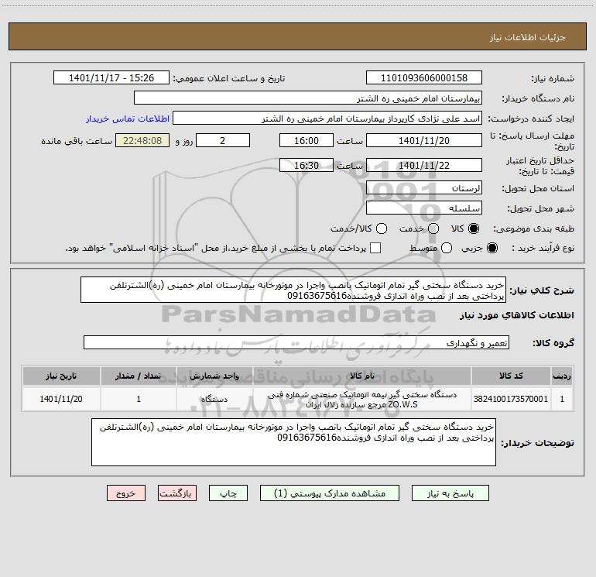Click the buyer organization name field
The image size is (596, 577).
(308, 98)
